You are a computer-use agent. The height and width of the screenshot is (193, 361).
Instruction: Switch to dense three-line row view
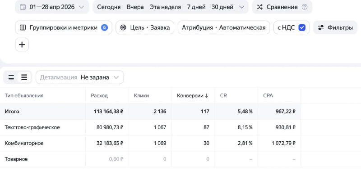click(24, 77)
